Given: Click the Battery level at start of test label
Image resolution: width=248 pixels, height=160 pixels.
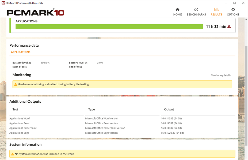Looking at the screenshot, I should pos(22,65).
